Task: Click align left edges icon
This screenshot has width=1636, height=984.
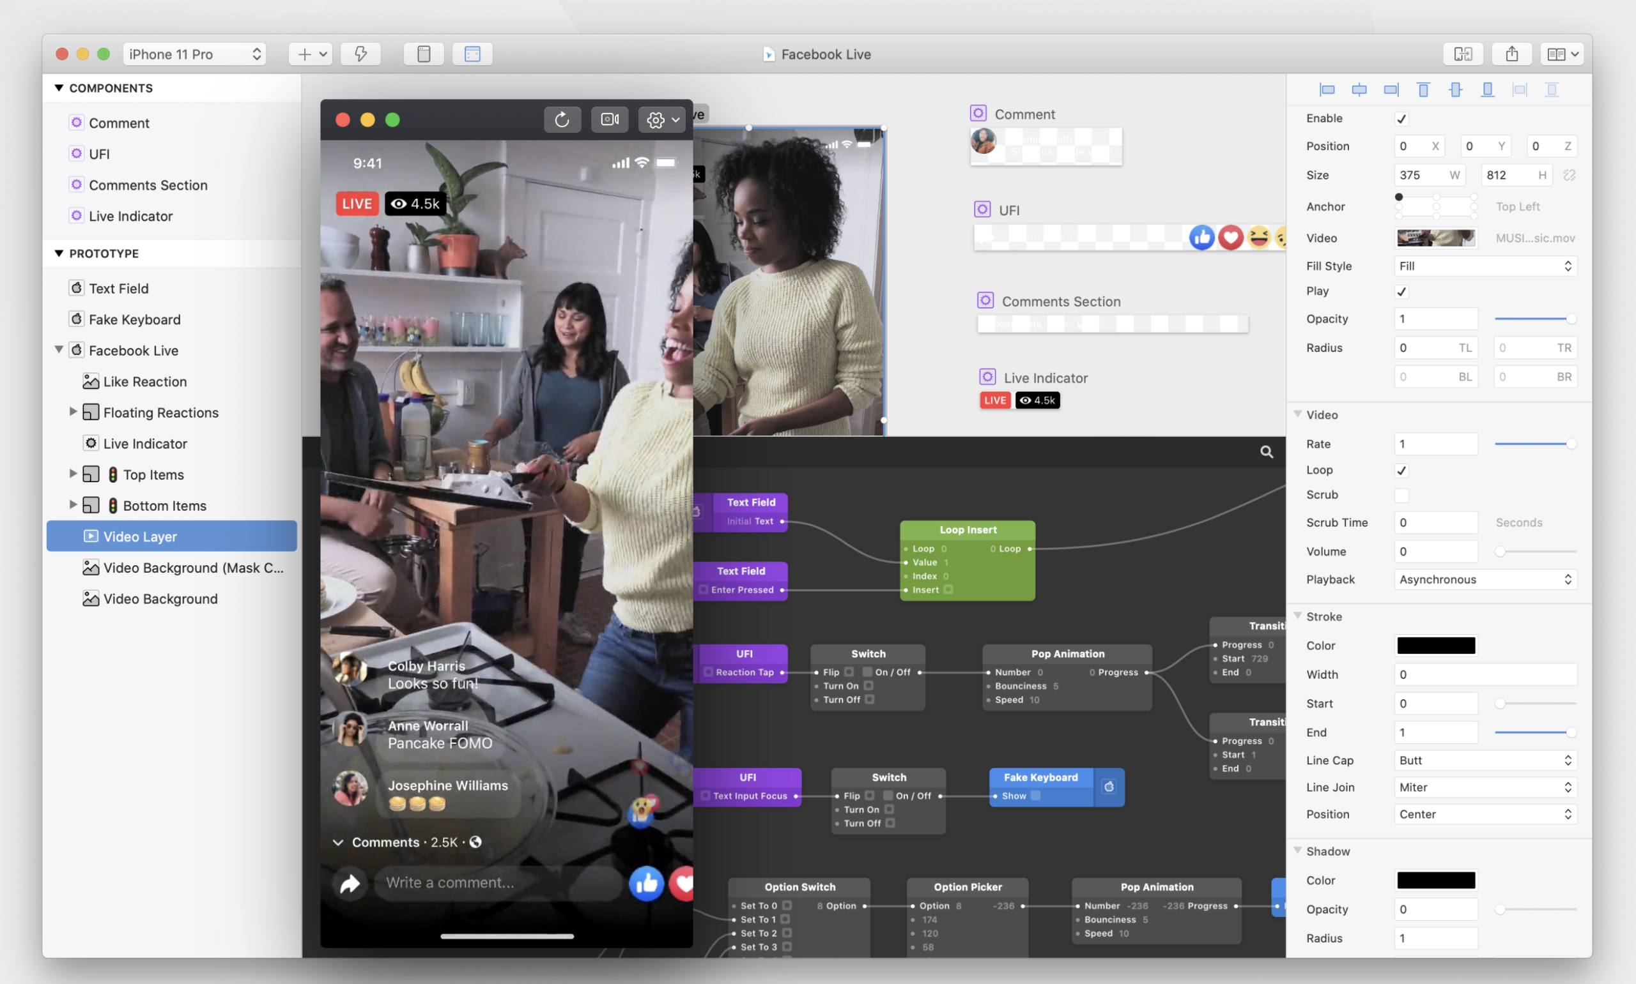Action: (x=1327, y=89)
